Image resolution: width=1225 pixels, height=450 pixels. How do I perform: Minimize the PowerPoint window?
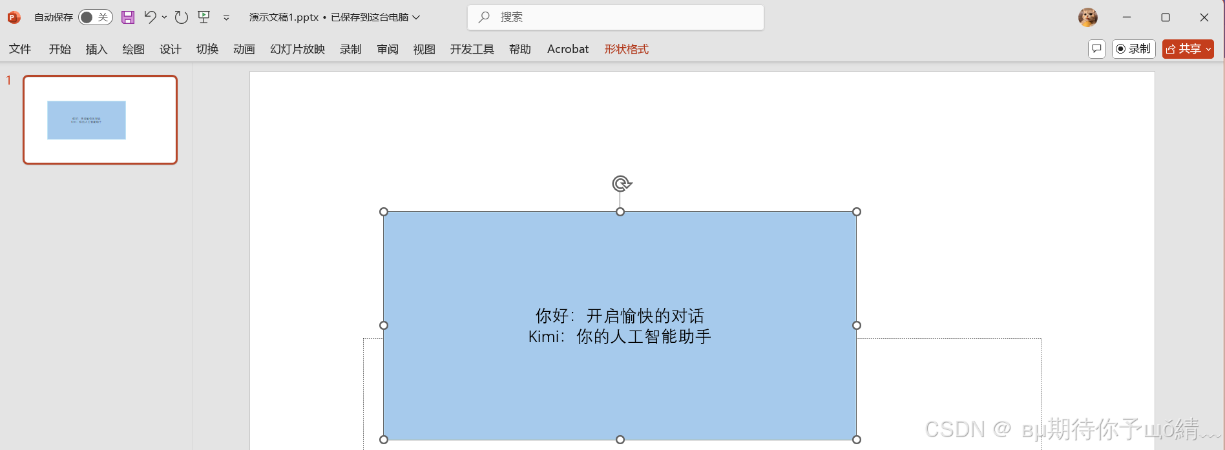(1127, 17)
